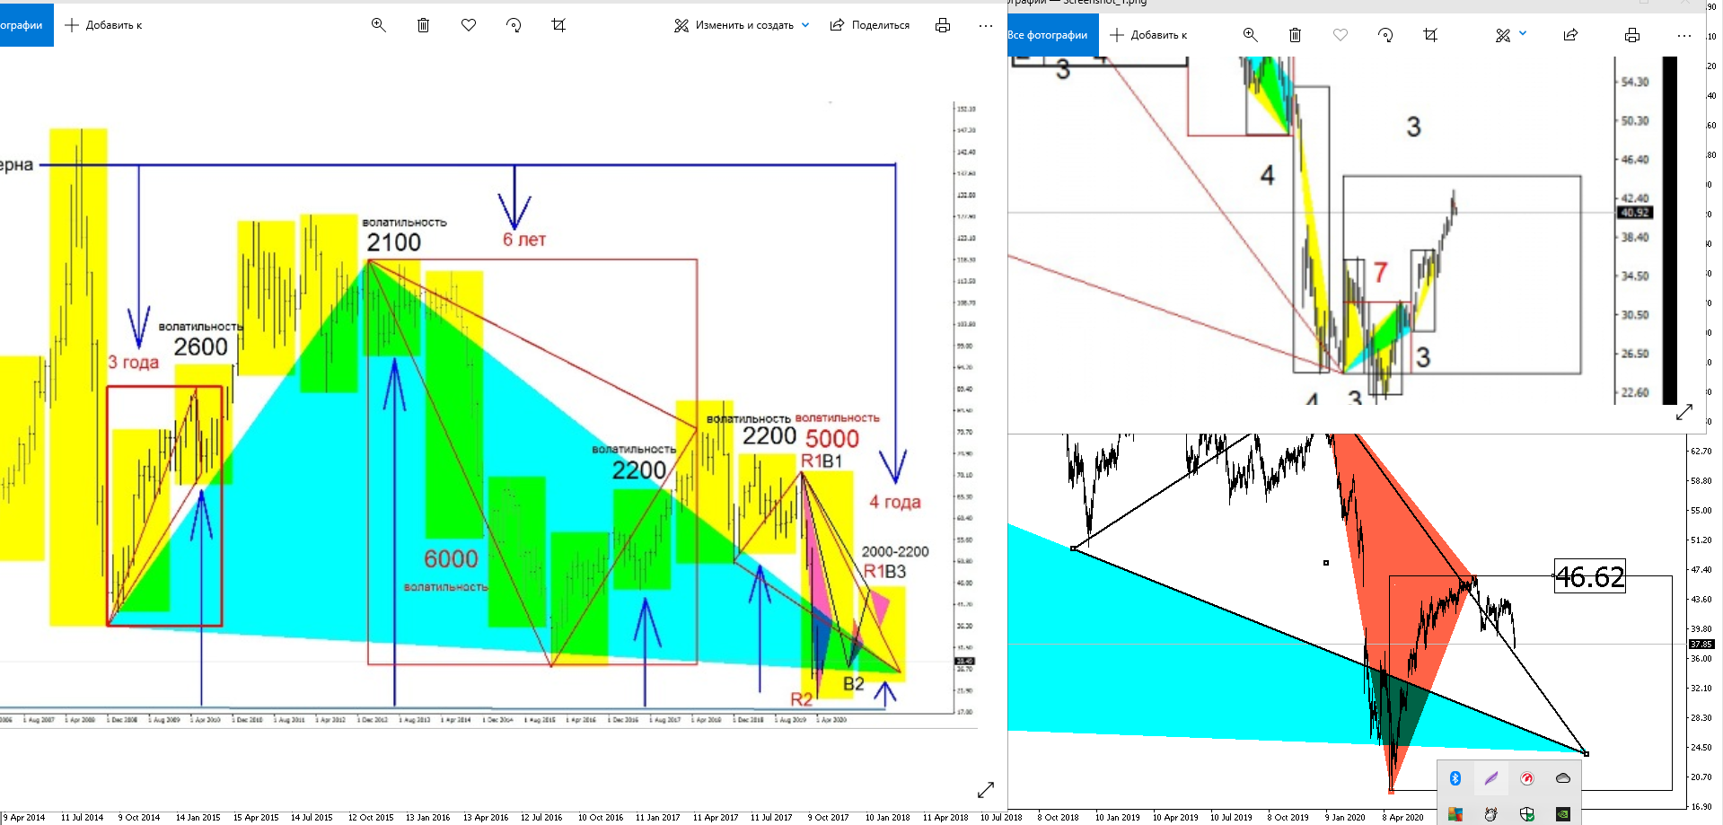Open more options in the right Photos window
Viewport: 1723px width, 825px height.
(1683, 35)
